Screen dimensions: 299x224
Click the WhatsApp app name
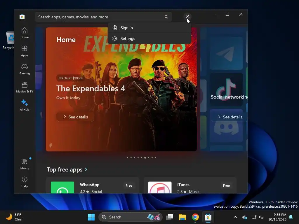click(x=90, y=185)
